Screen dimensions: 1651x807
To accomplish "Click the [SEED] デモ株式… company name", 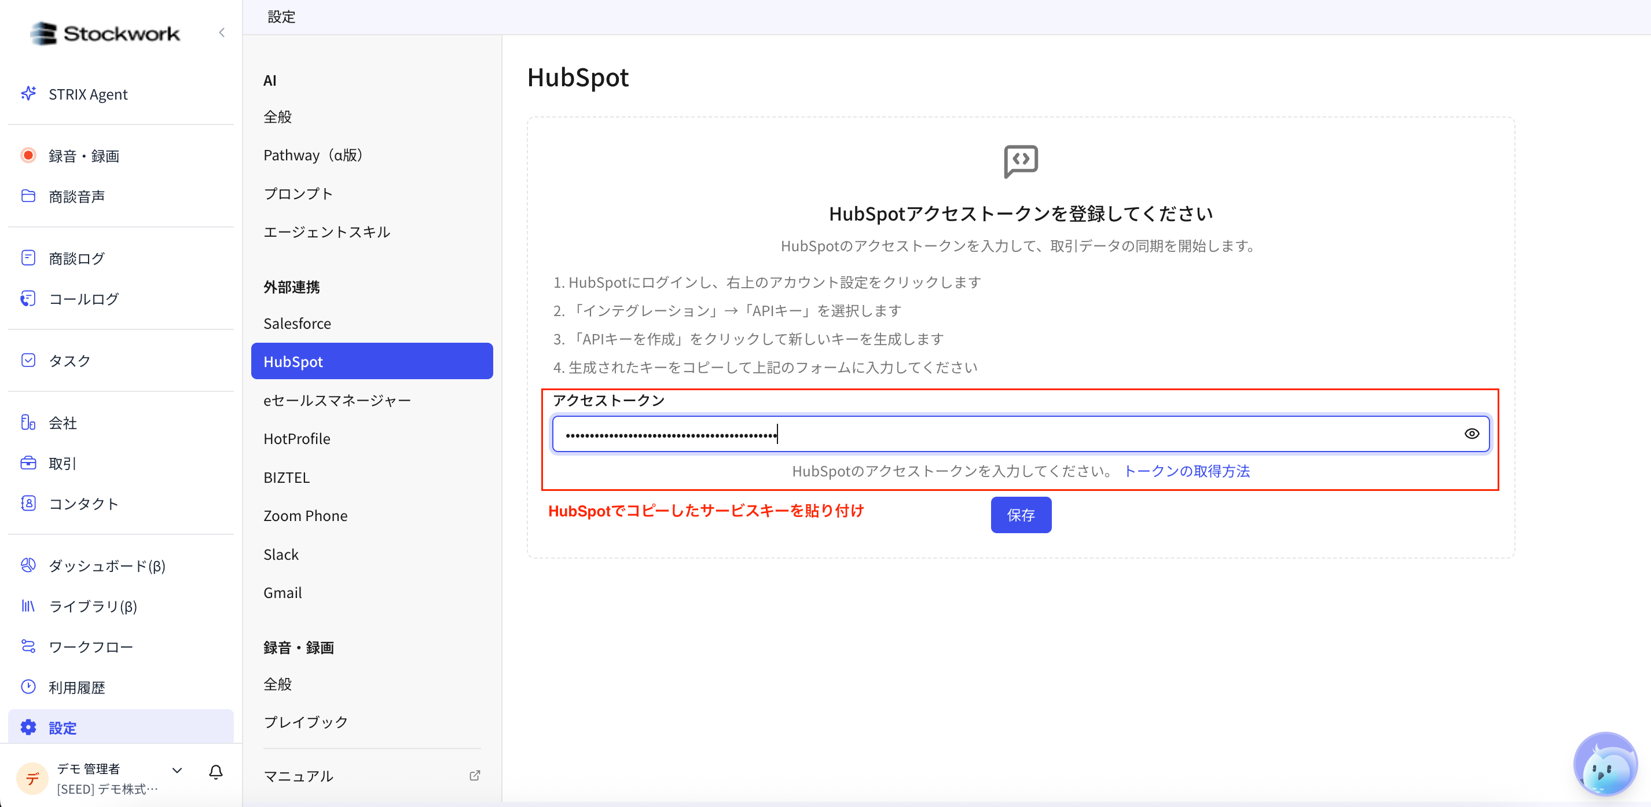I will 107,788.
